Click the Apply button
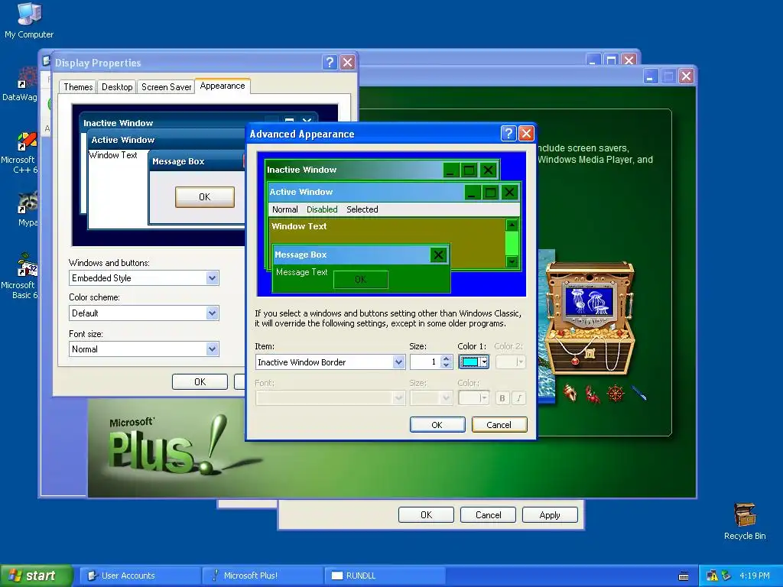Viewport: 783px width, 587px height. click(x=550, y=514)
